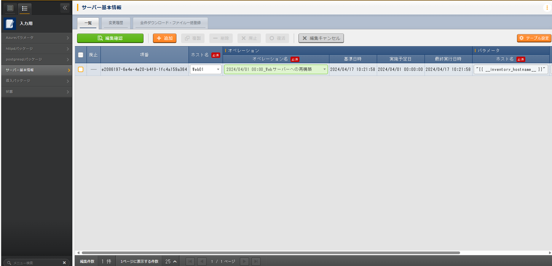This screenshot has height=266, width=552.
Task: Click the inventory_hostname parameter input field
Action: coord(510,69)
